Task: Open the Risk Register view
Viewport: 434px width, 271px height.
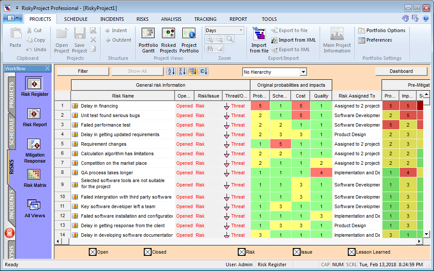Action: tap(34, 86)
